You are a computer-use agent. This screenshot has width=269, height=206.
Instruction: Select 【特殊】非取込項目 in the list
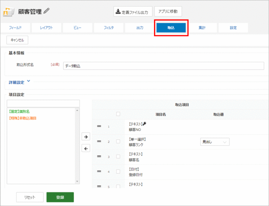pyautogui.click(x=22, y=118)
